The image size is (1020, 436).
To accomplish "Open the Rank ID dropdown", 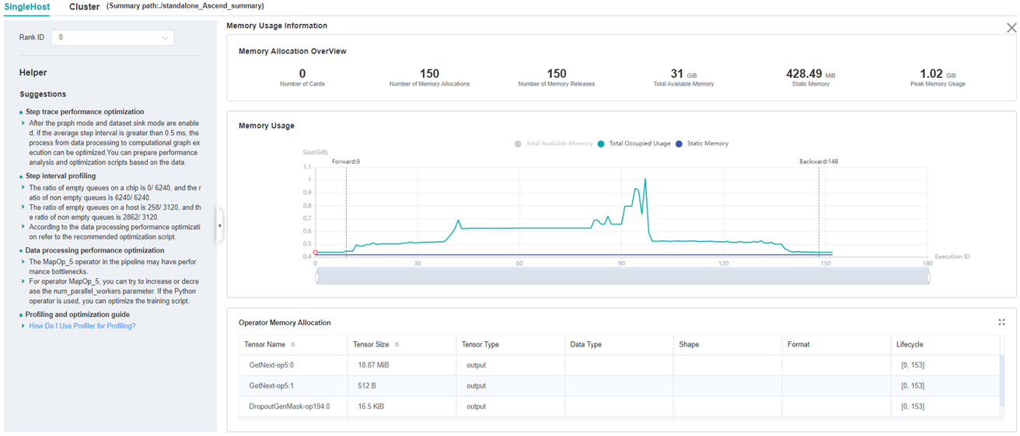I will (113, 37).
